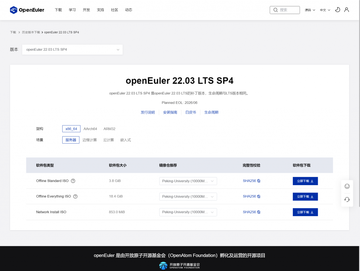Open the 支持 nav menu

pos(100,10)
